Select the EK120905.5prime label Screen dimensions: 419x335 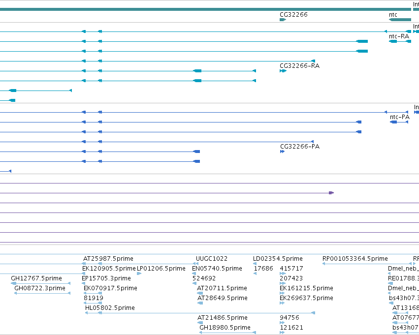[109, 269]
